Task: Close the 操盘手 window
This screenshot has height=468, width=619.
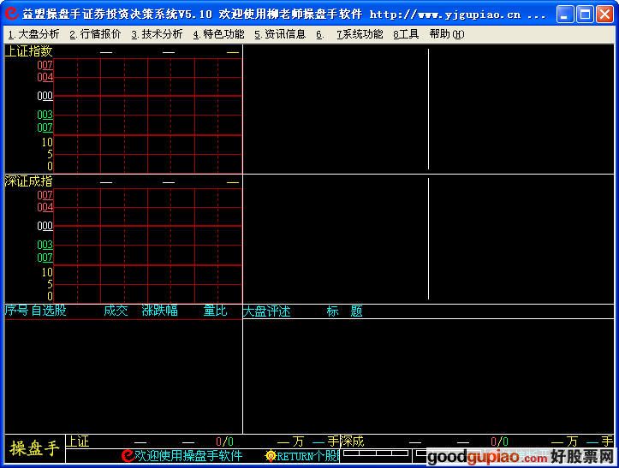Action: point(604,15)
